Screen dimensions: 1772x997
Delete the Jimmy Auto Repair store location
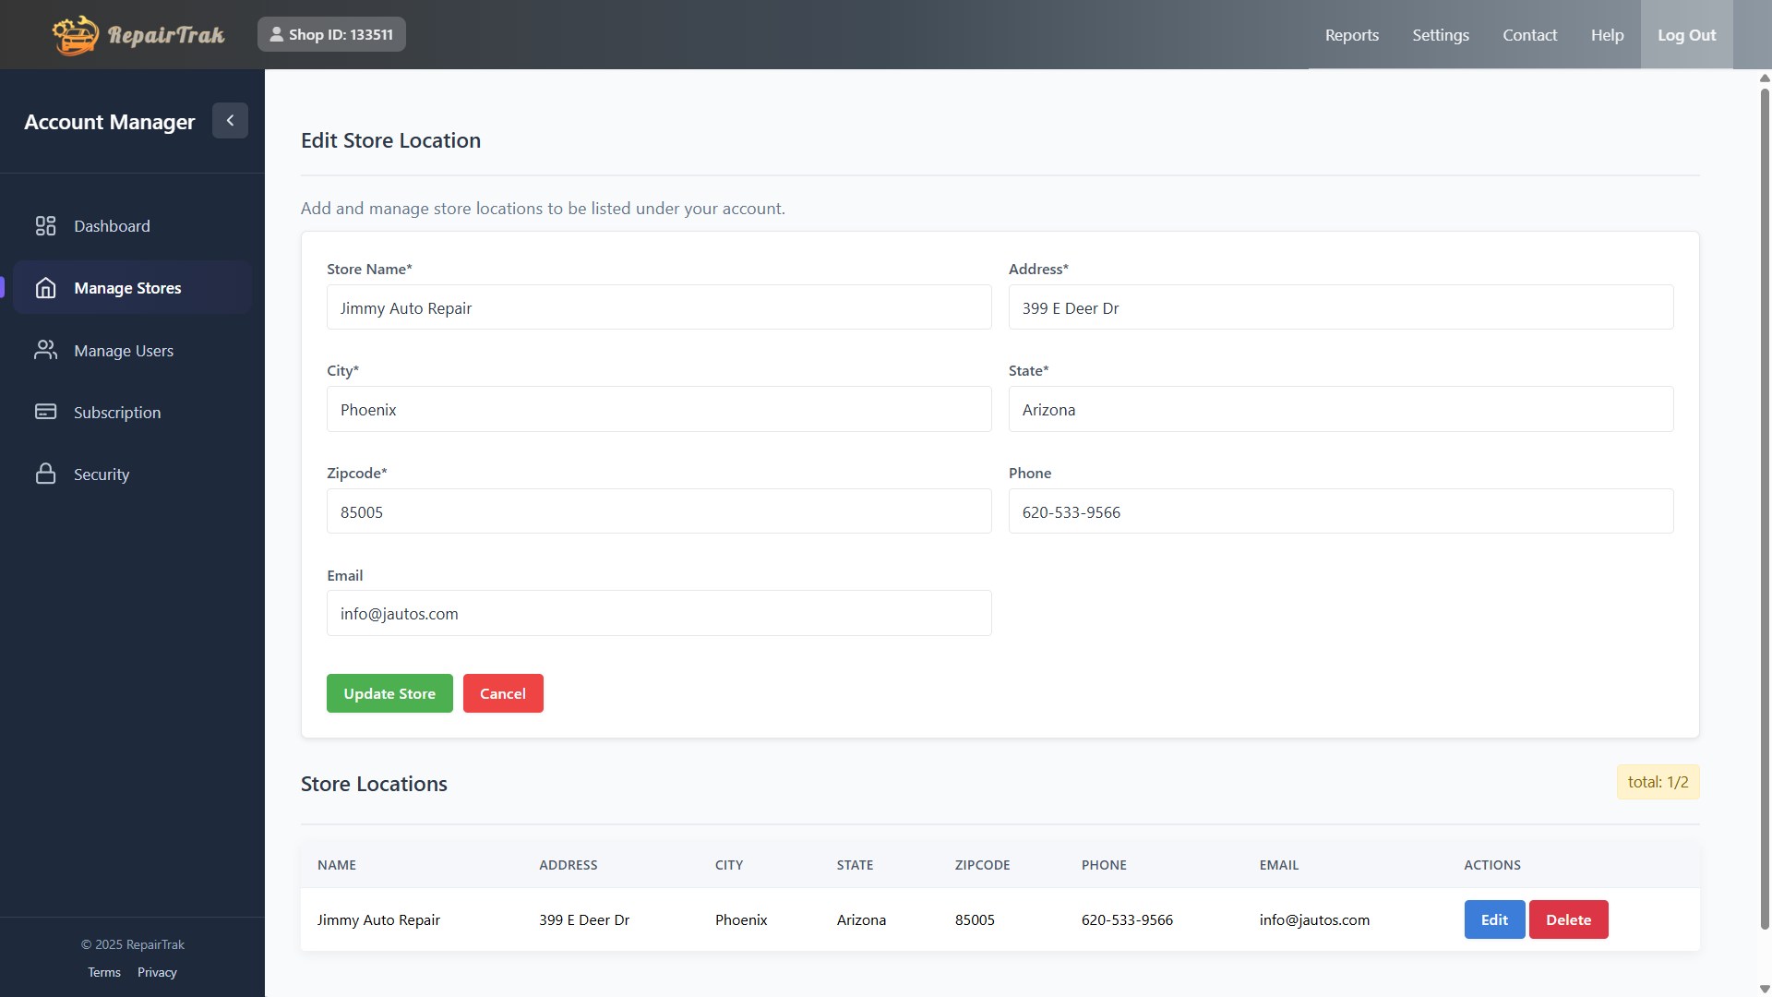[1568, 919]
